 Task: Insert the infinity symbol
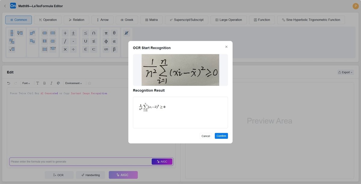pos(106,49)
